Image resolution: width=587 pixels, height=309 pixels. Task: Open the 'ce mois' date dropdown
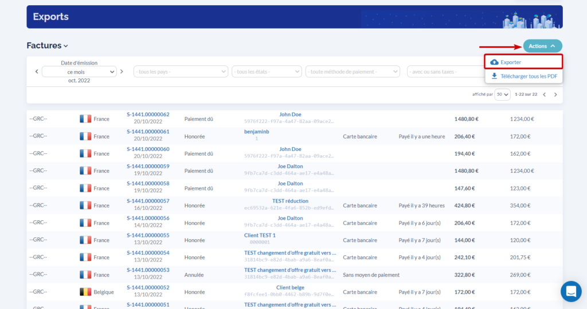(x=79, y=72)
